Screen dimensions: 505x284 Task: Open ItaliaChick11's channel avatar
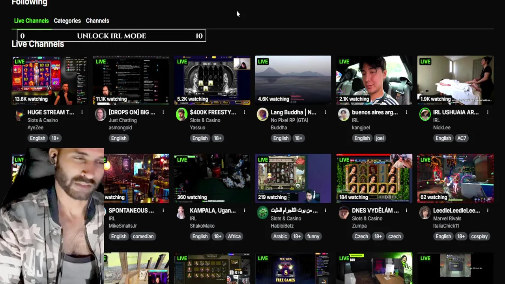pyautogui.click(x=425, y=213)
